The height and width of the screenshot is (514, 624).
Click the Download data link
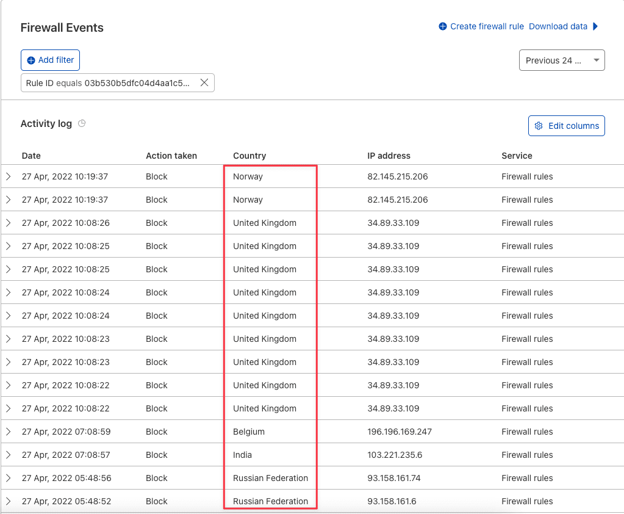[558, 26]
